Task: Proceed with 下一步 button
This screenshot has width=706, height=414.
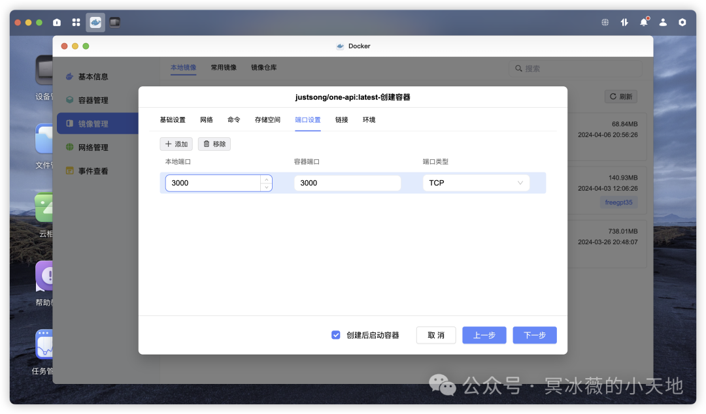Action: coord(535,335)
